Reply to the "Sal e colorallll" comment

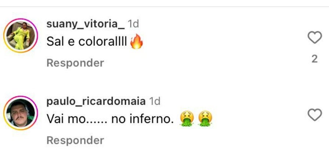click(x=75, y=63)
